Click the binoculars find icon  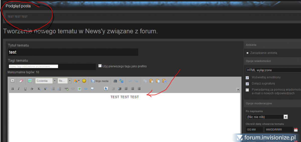point(115,81)
